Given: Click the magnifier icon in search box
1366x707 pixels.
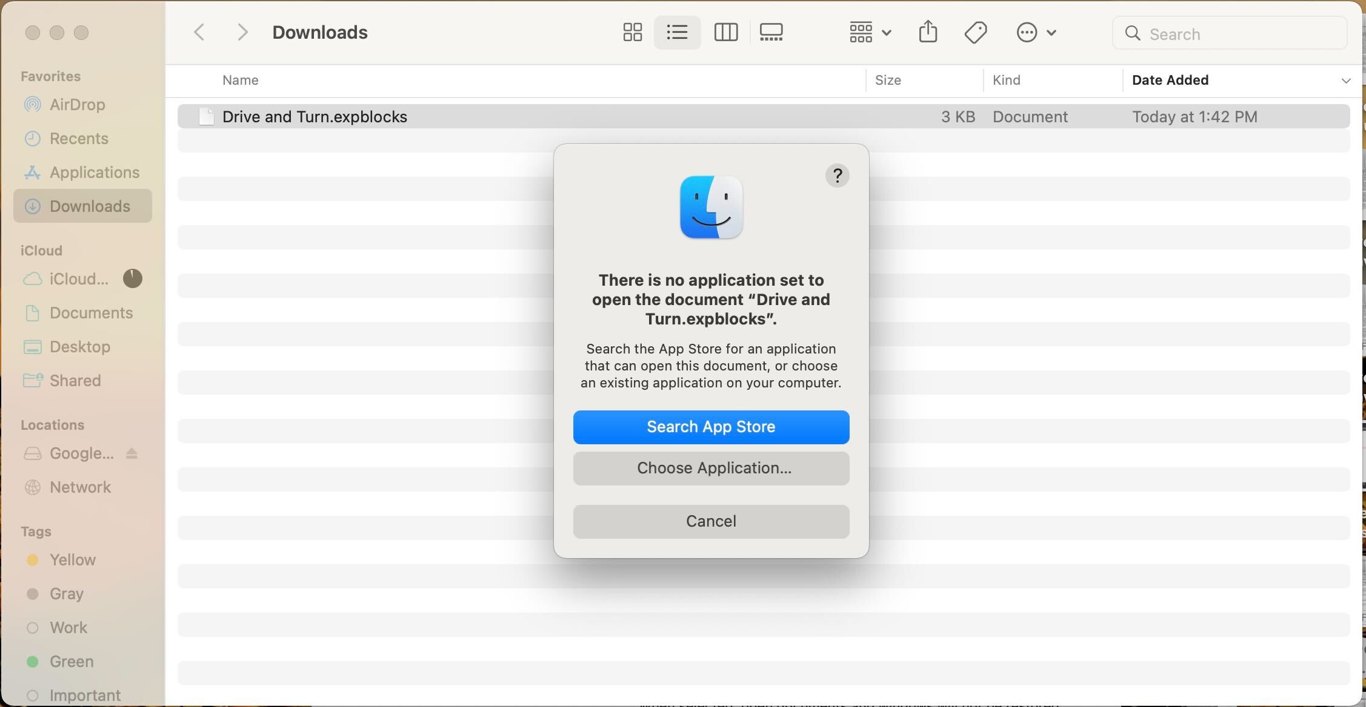Looking at the screenshot, I should (x=1132, y=33).
